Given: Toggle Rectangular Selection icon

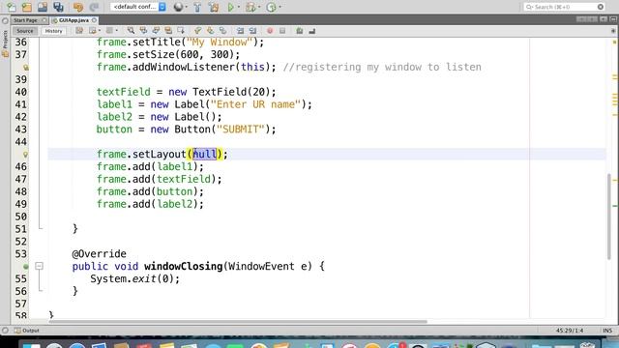Looking at the screenshot, I should (181, 31).
